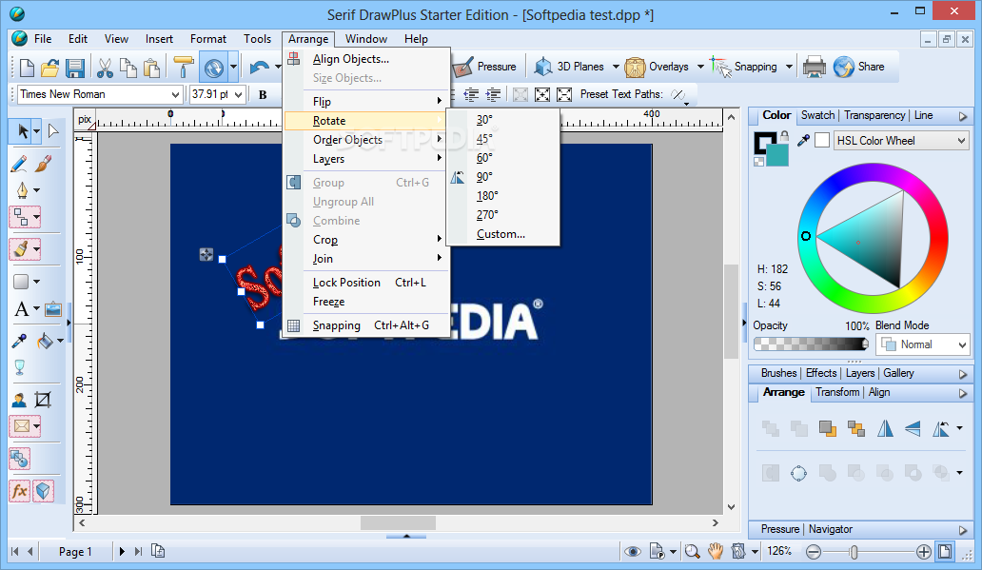
Task: Click the Zoom magnifier tool in status bar
Action: (x=692, y=551)
